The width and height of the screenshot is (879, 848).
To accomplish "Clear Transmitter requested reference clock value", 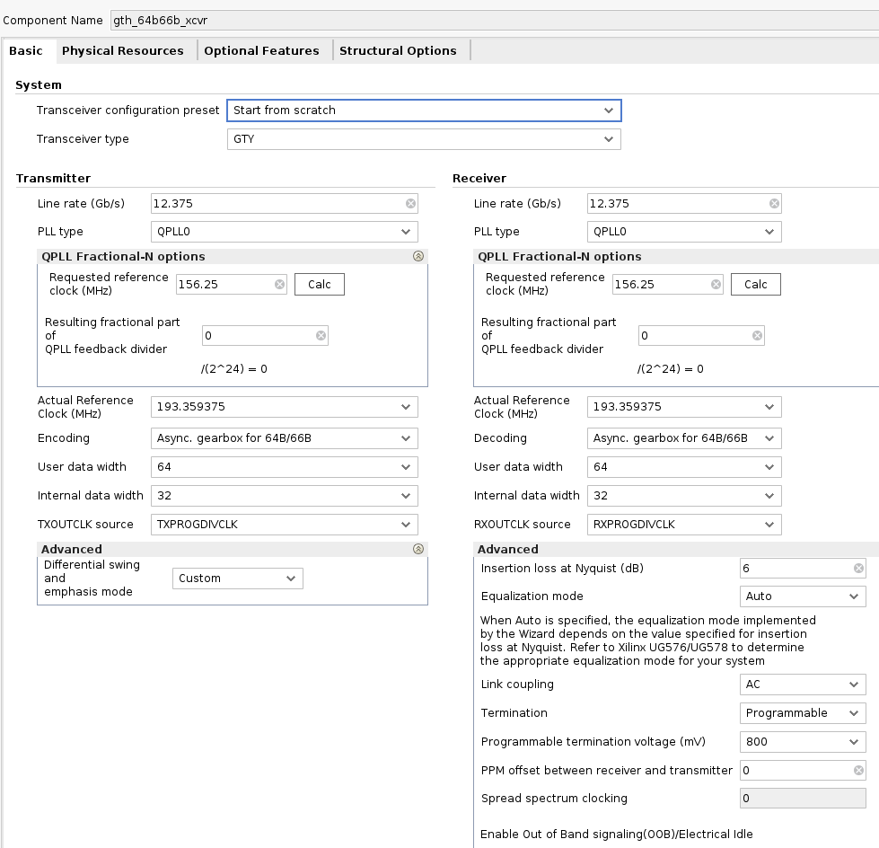I will [x=279, y=285].
